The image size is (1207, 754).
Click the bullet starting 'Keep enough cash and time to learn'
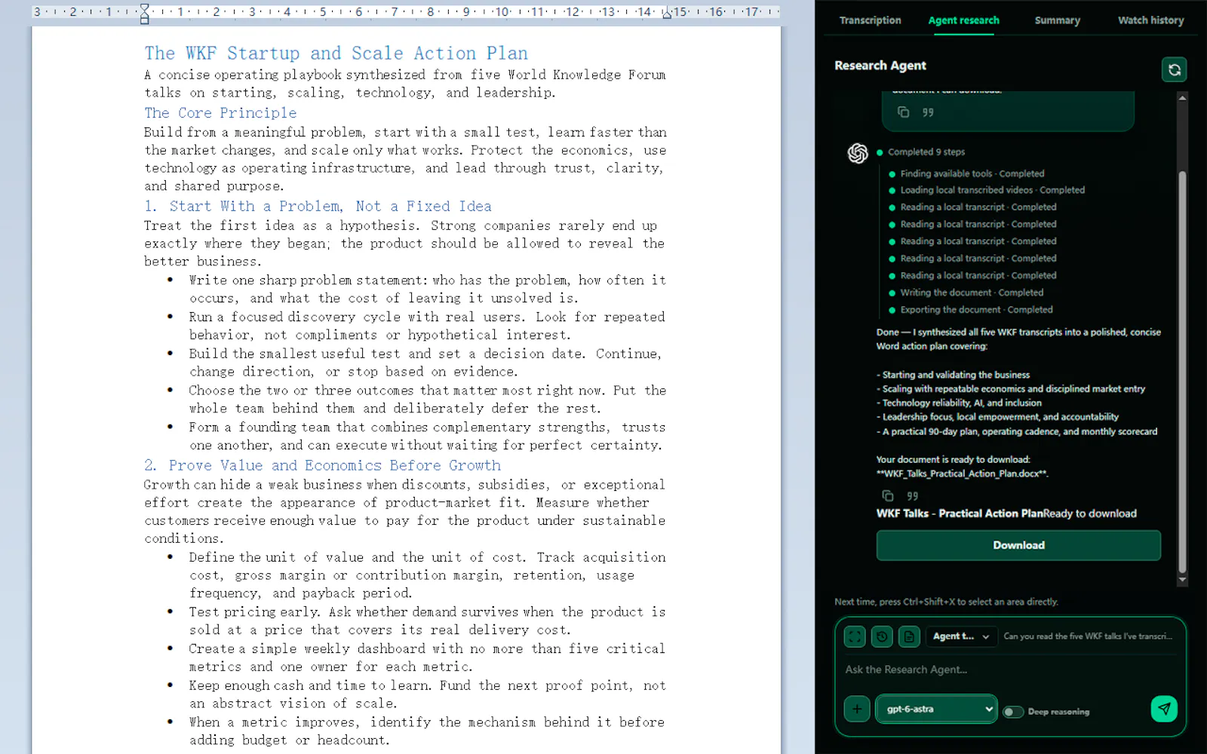427,694
